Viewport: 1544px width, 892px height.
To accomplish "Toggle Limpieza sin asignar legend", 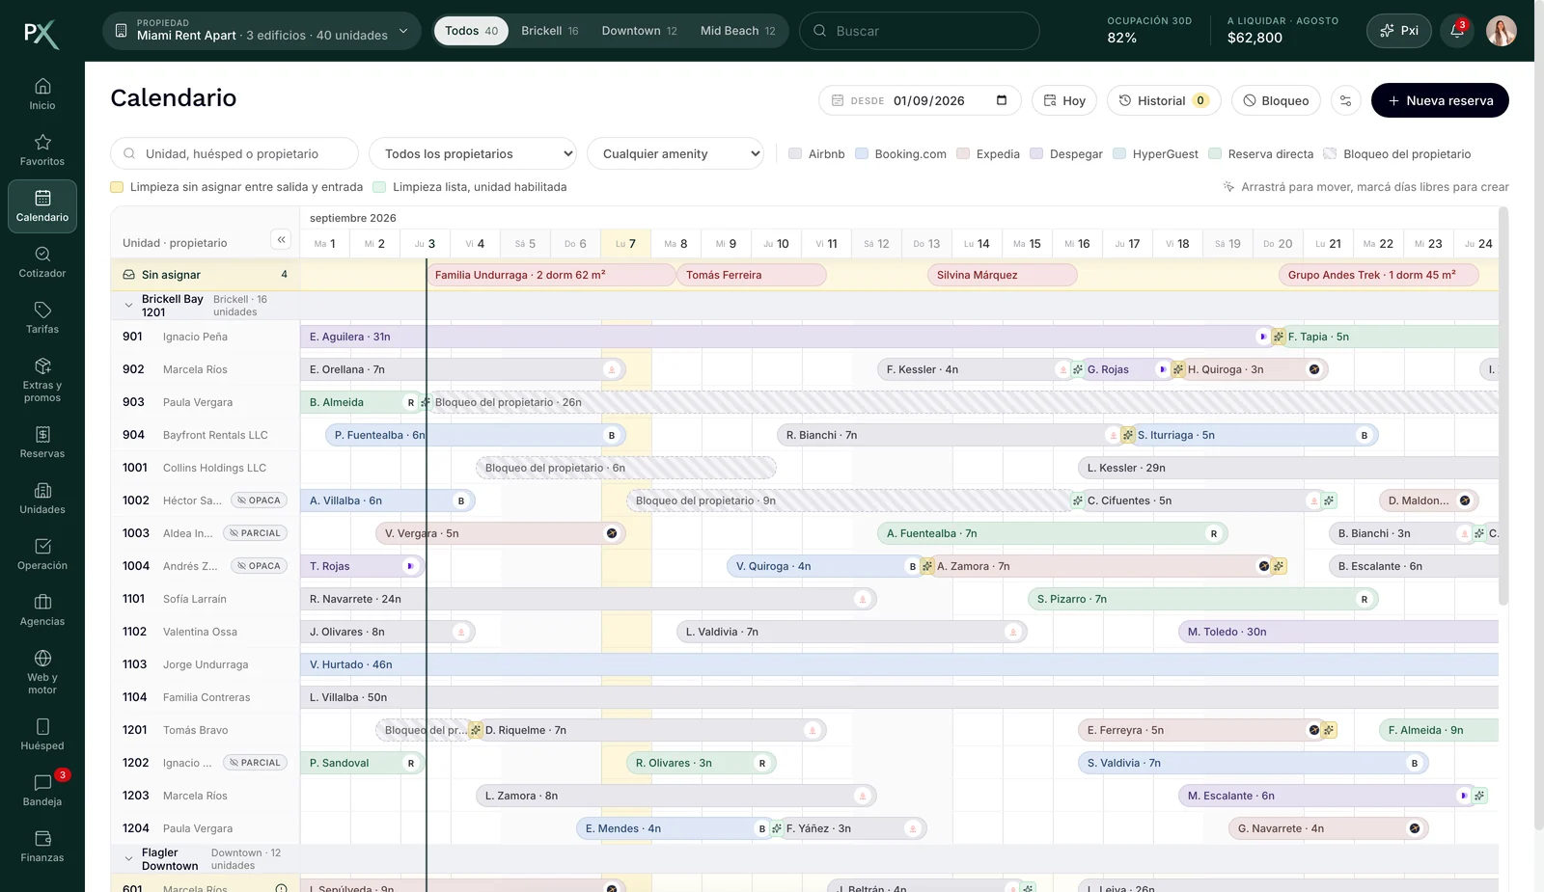I will click(236, 187).
